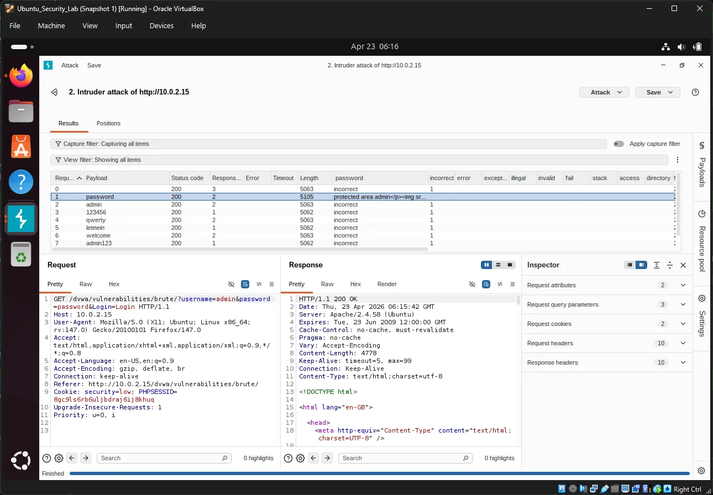The height and width of the screenshot is (495, 713).
Task: Click the help icon below the Response panel
Action: 288,458
